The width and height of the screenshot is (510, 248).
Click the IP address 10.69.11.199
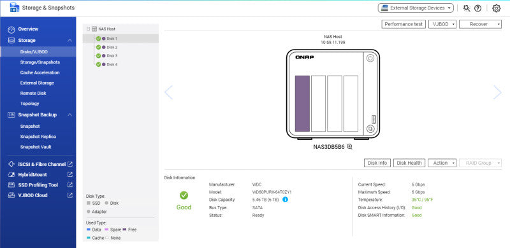tap(333, 42)
